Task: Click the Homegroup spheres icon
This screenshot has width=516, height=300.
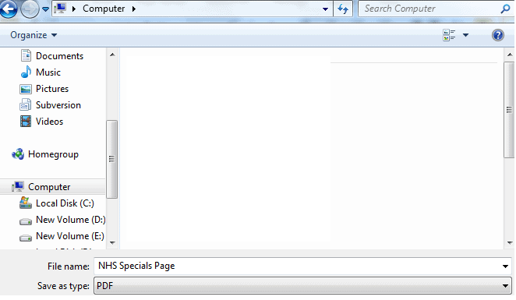Action: (18, 154)
